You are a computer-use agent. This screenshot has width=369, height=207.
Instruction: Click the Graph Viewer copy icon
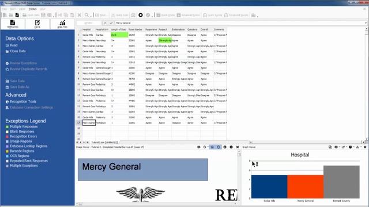[330, 147]
